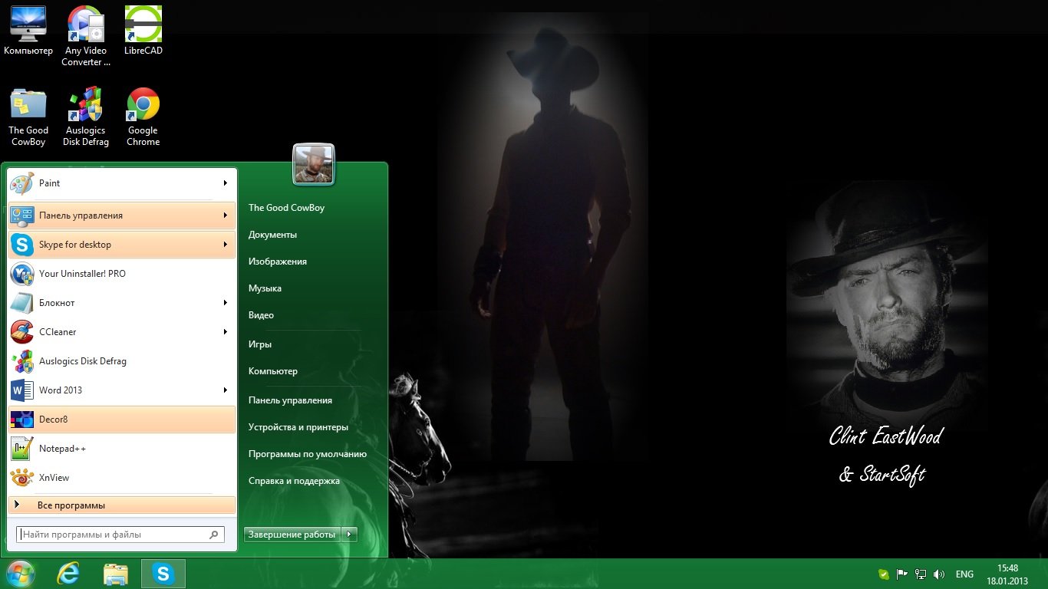1048x589 pixels.
Task: Expand the Paint jump list arrow
Action: [x=226, y=183]
